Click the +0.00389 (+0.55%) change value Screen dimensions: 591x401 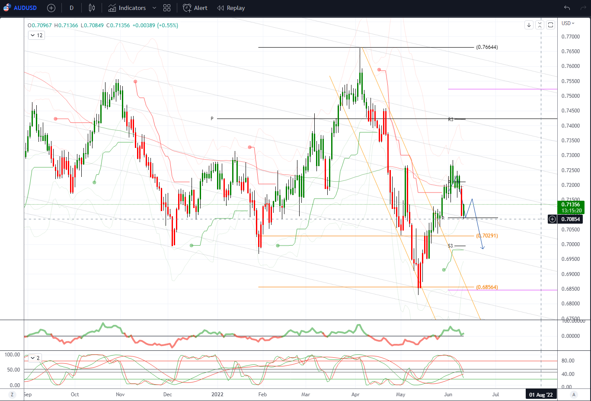tap(155, 26)
